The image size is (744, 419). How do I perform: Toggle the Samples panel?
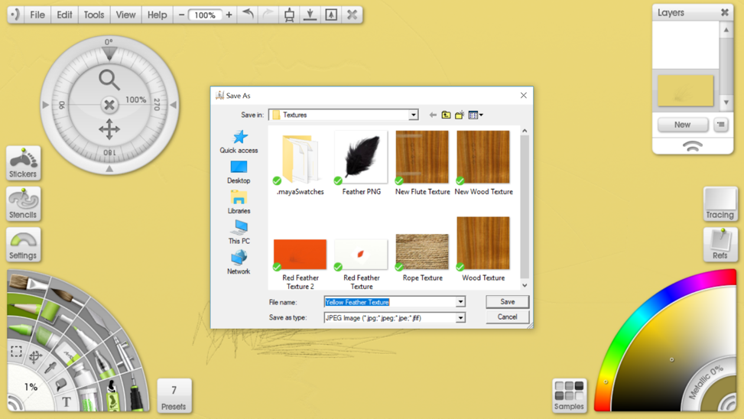pos(570,395)
